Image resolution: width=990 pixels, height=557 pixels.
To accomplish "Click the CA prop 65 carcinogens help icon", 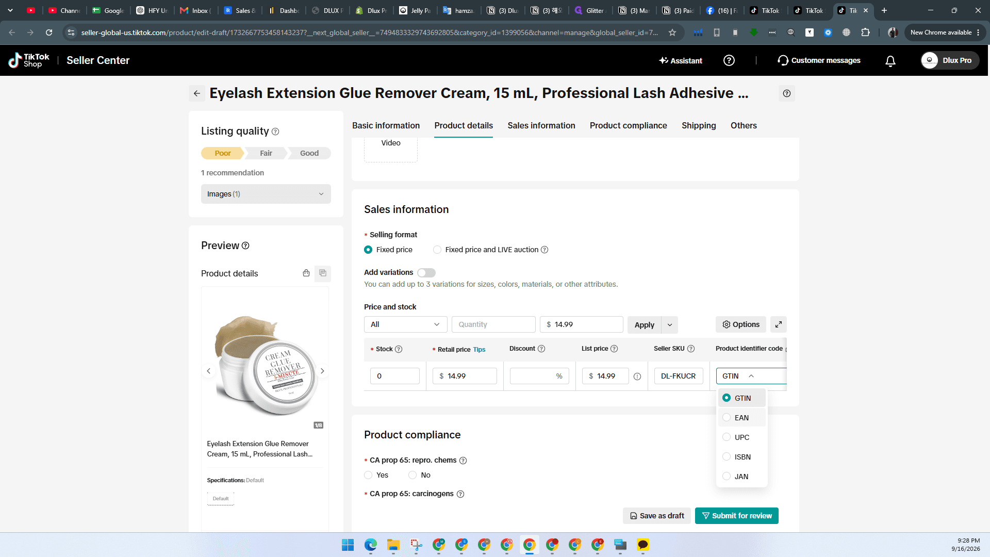I will pos(460,494).
